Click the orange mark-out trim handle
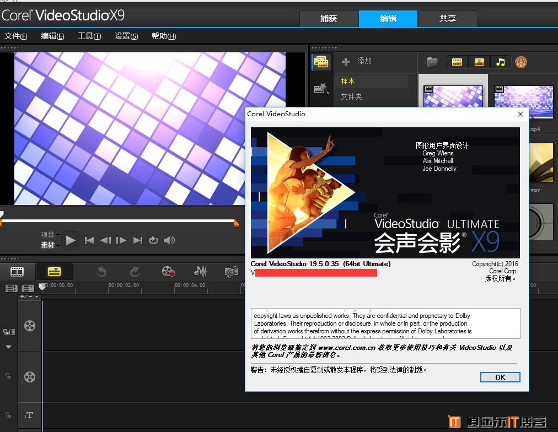Image resolution: width=558 pixels, height=432 pixels. click(x=236, y=223)
